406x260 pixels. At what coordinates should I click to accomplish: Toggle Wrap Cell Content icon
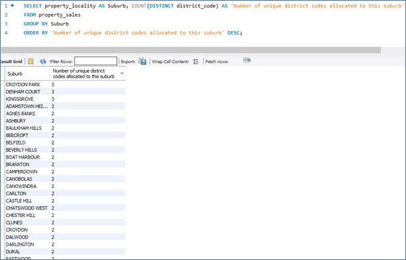point(196,61)
